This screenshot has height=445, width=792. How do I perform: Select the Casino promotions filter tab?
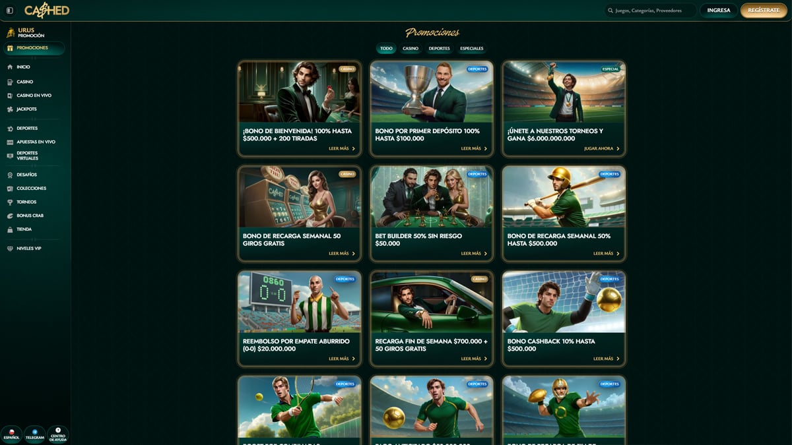pyautogui.click(x=411, y=48)
